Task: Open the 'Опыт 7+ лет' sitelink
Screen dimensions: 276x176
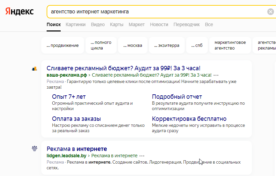Action: [69, 97]
